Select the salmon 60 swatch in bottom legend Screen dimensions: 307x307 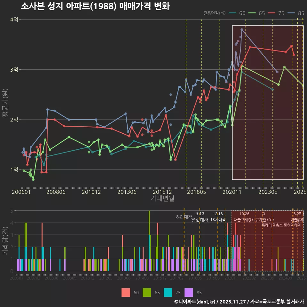[126, 292]
